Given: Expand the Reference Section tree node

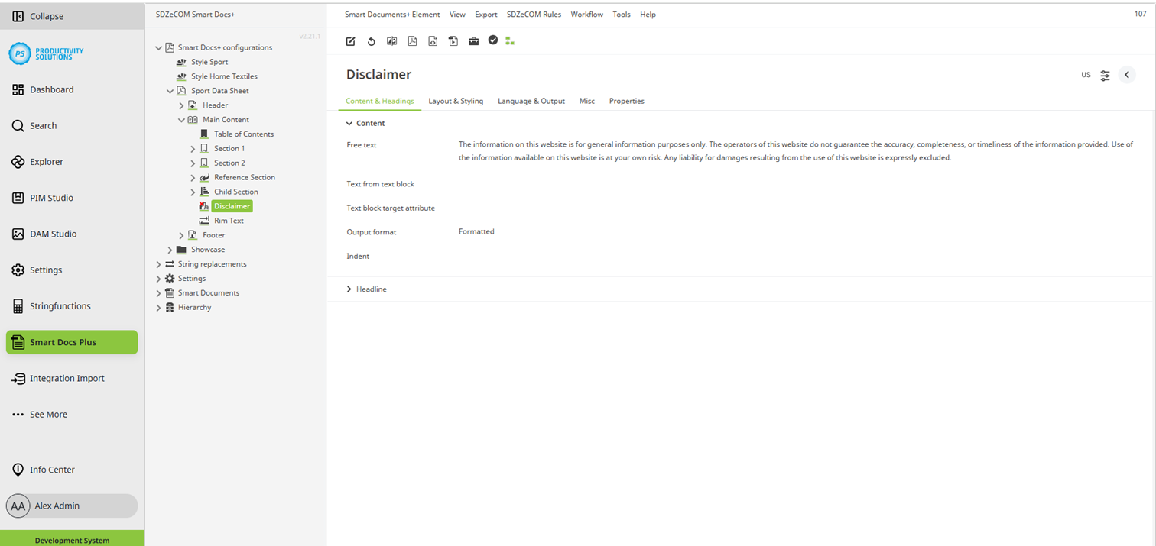Looking at the screenshot, I should click(193, 178).
